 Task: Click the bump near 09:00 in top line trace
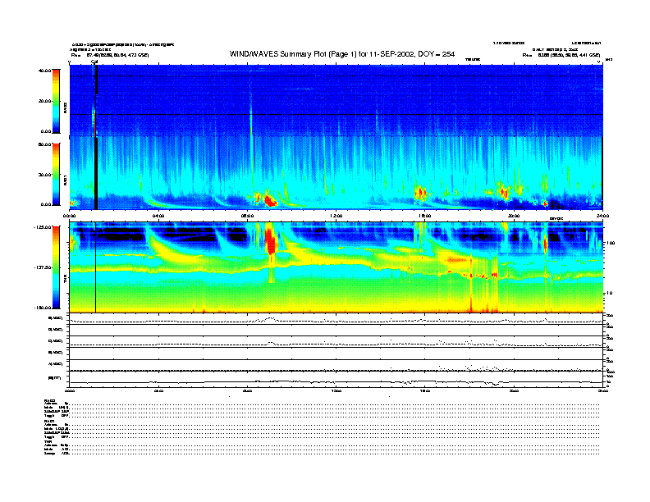pyautogui.click(x=270, y=318)
